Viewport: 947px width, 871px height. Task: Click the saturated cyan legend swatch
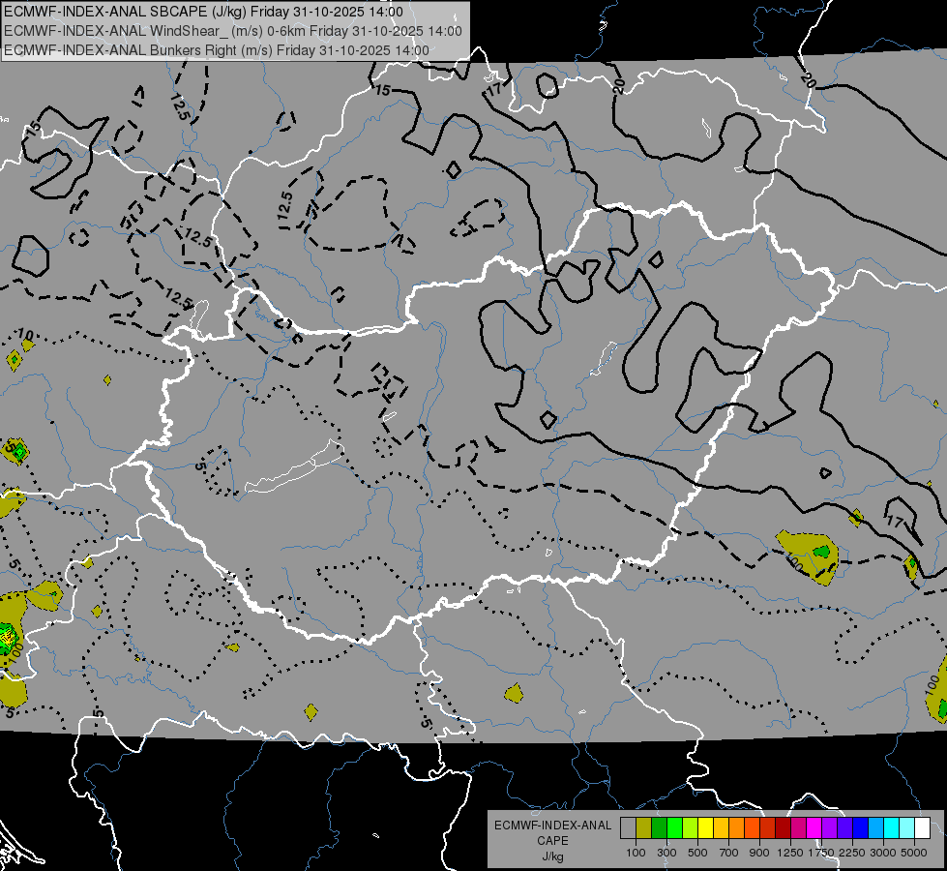point(892,827)
